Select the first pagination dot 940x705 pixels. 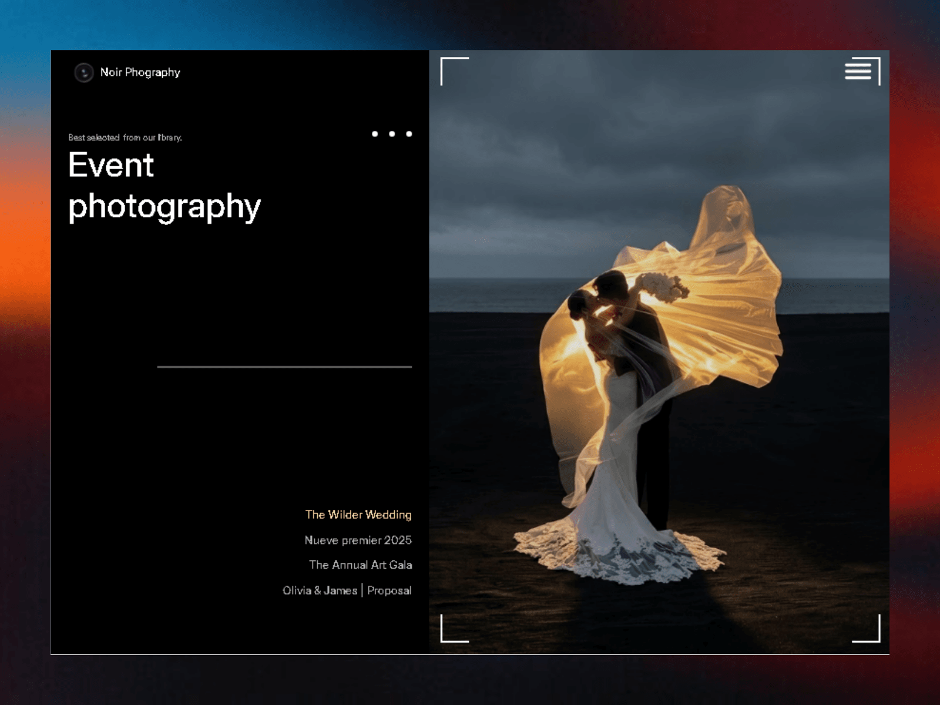375,134
